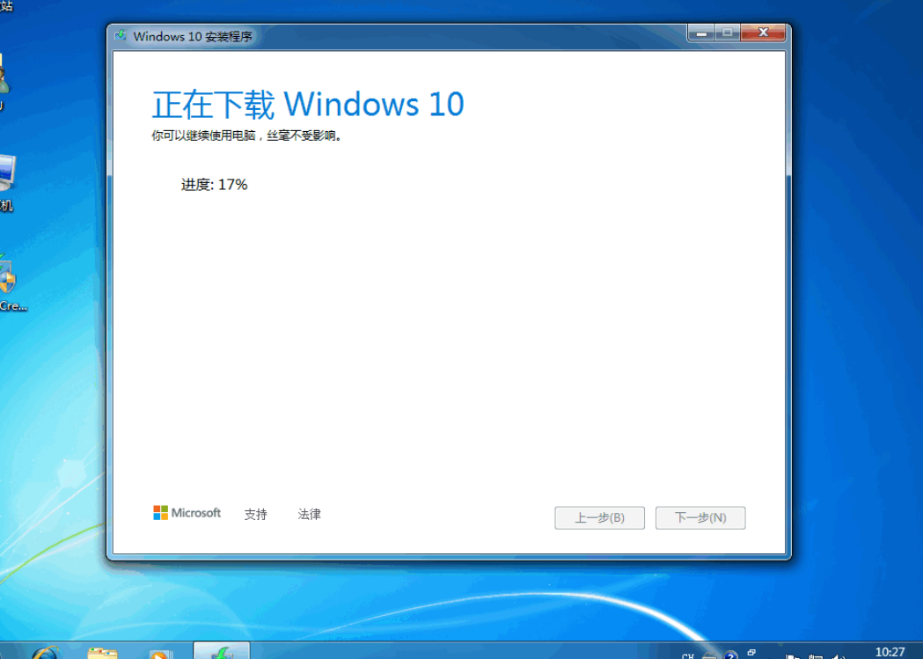The width and height of the screenshot is (923, 659).
Task: Click the maximize button of the setup window
Action: (728, 33)
